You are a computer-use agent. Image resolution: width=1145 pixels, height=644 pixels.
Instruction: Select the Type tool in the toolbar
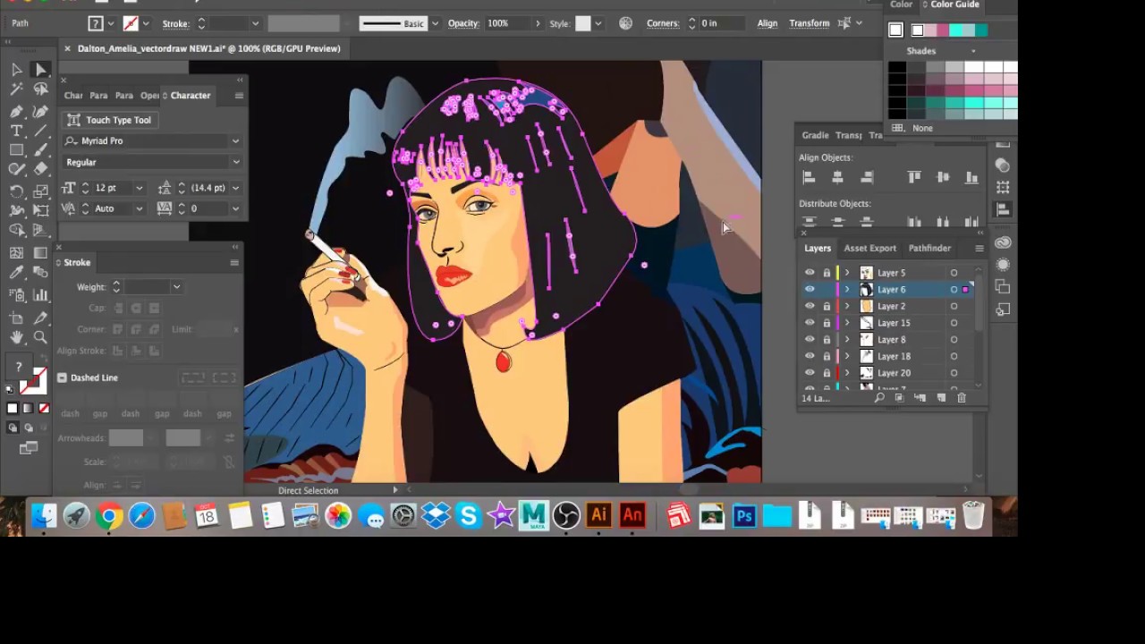point(15,130)
